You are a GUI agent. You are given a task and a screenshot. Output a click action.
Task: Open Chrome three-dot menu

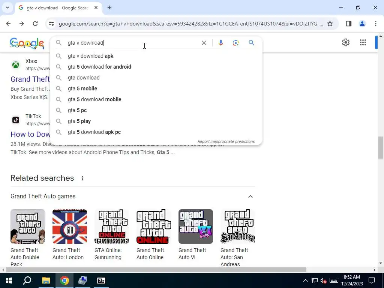point(376,24)
